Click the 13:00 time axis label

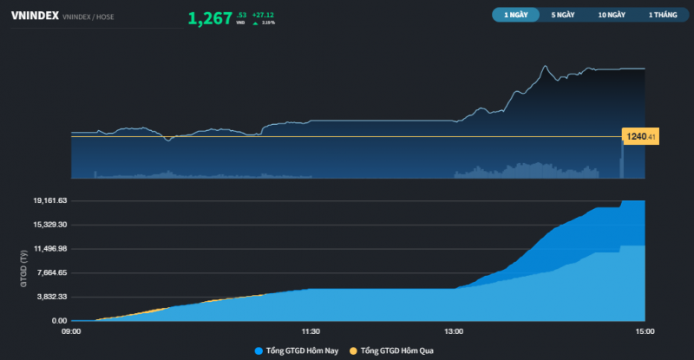coord(454,331)
